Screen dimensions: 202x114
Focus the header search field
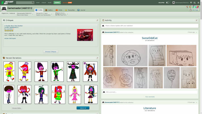point(24,3)
